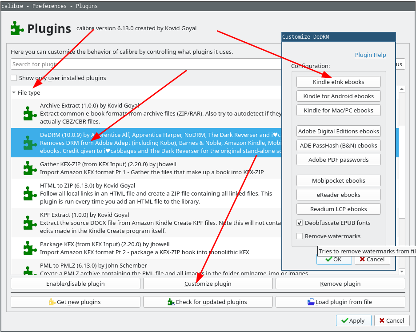Screen dimensions: 416x332
Task: Focus the Search for plugin field
Action: (146, 64)
